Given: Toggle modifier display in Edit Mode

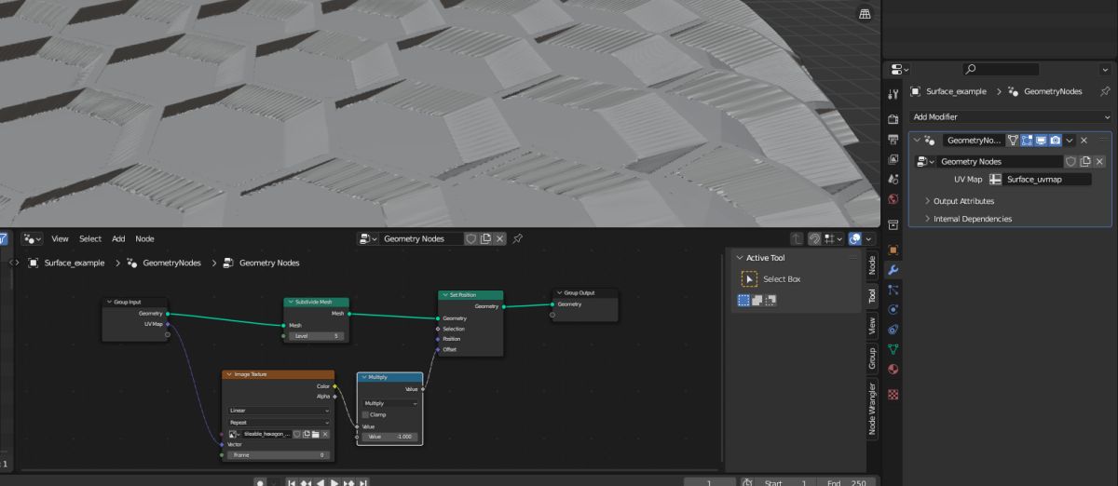Looking at the screenshot, I should pyautogui.click(x=1027, y=140).
